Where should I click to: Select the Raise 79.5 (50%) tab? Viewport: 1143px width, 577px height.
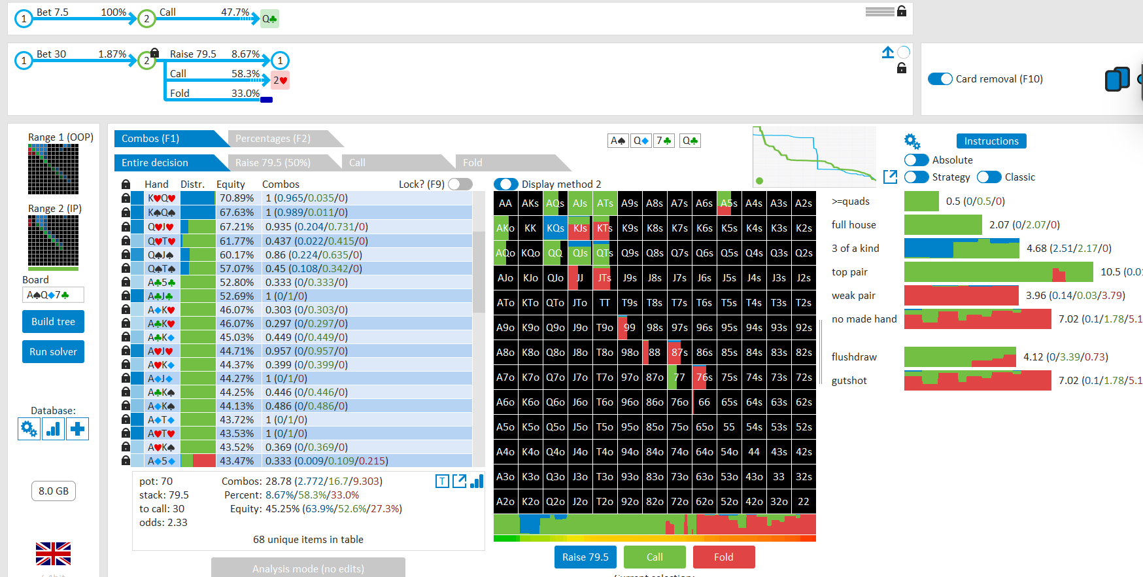coord(284,163)
